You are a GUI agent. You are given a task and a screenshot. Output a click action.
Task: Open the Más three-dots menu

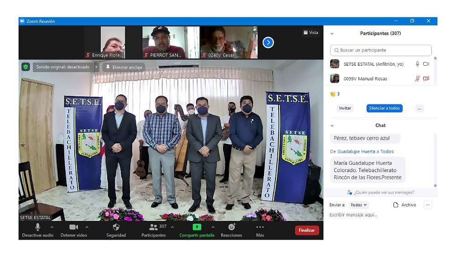260,227
